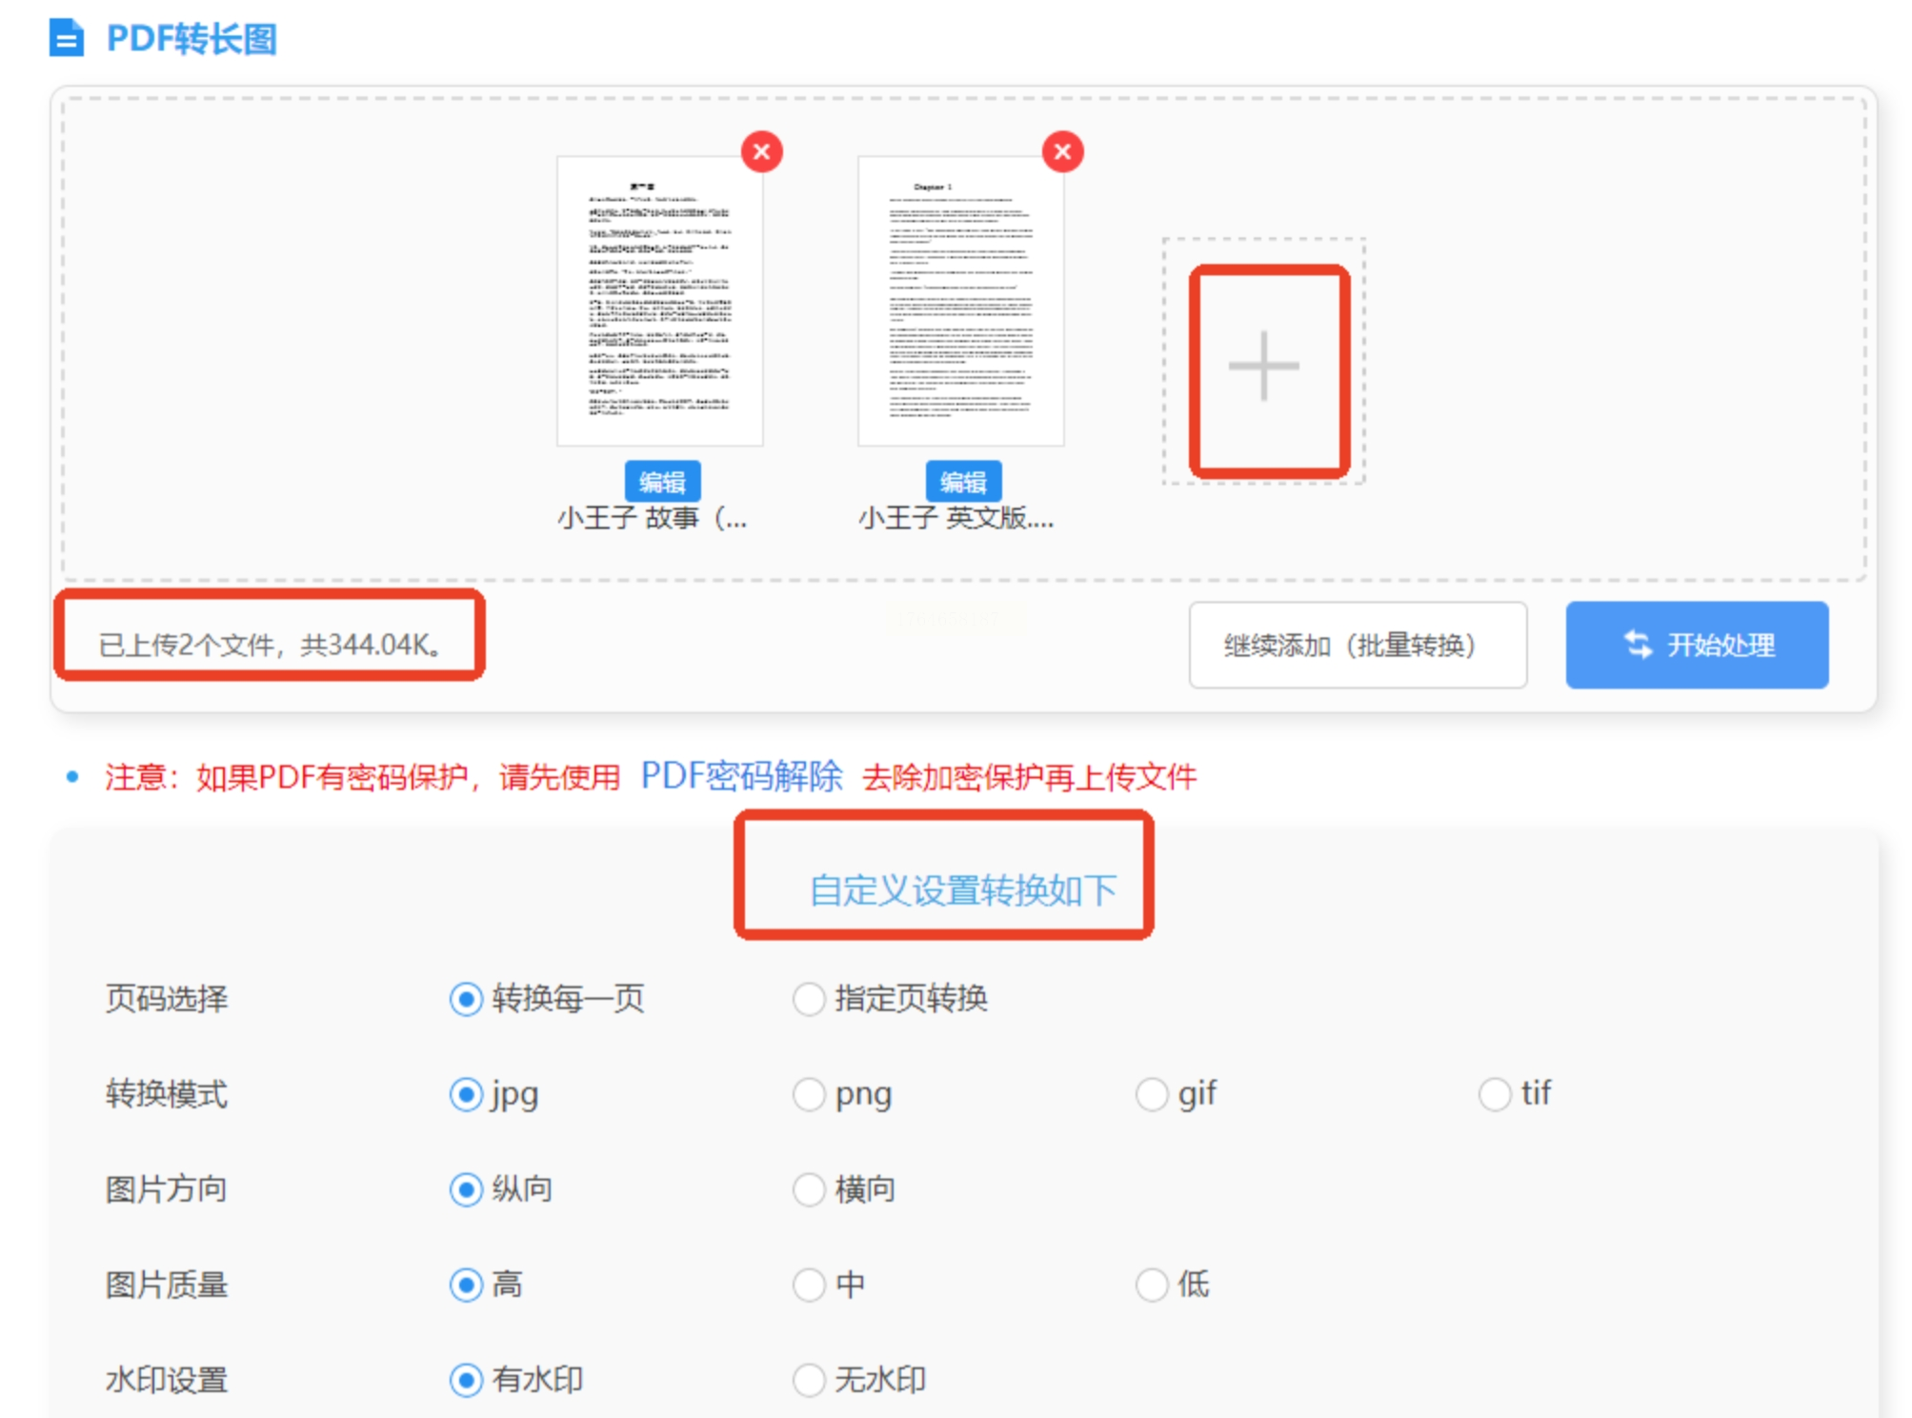Select 无水印 watermark option

pyautogui.click(x=809, y=1380)
